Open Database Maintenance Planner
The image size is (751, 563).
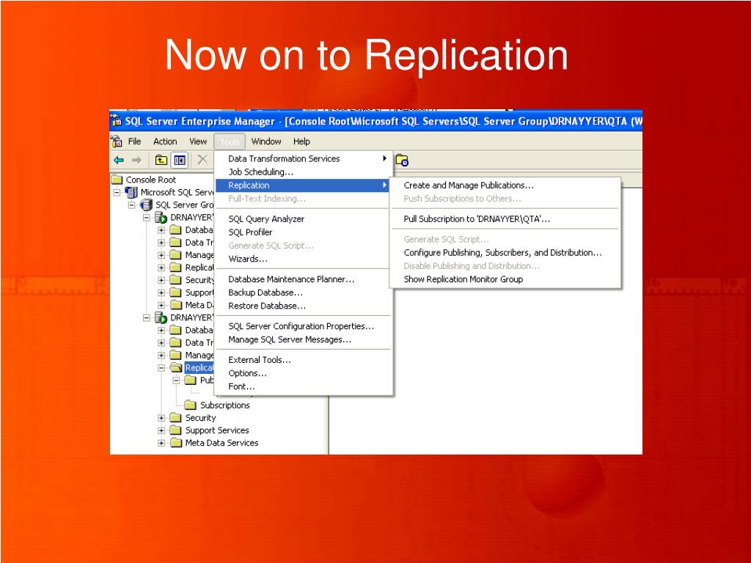302,279
